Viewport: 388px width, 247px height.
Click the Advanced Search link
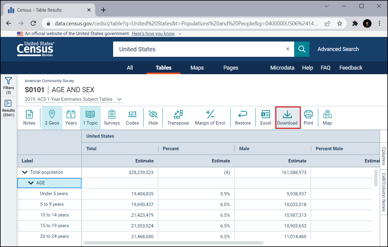coord(338,49)
